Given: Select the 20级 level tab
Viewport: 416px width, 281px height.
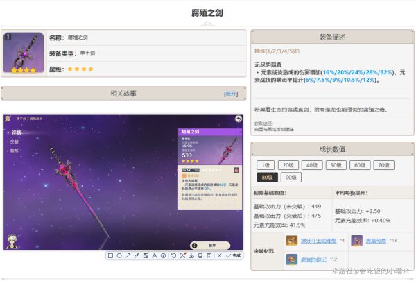Looking at the screenshot, I should point(288,165).
